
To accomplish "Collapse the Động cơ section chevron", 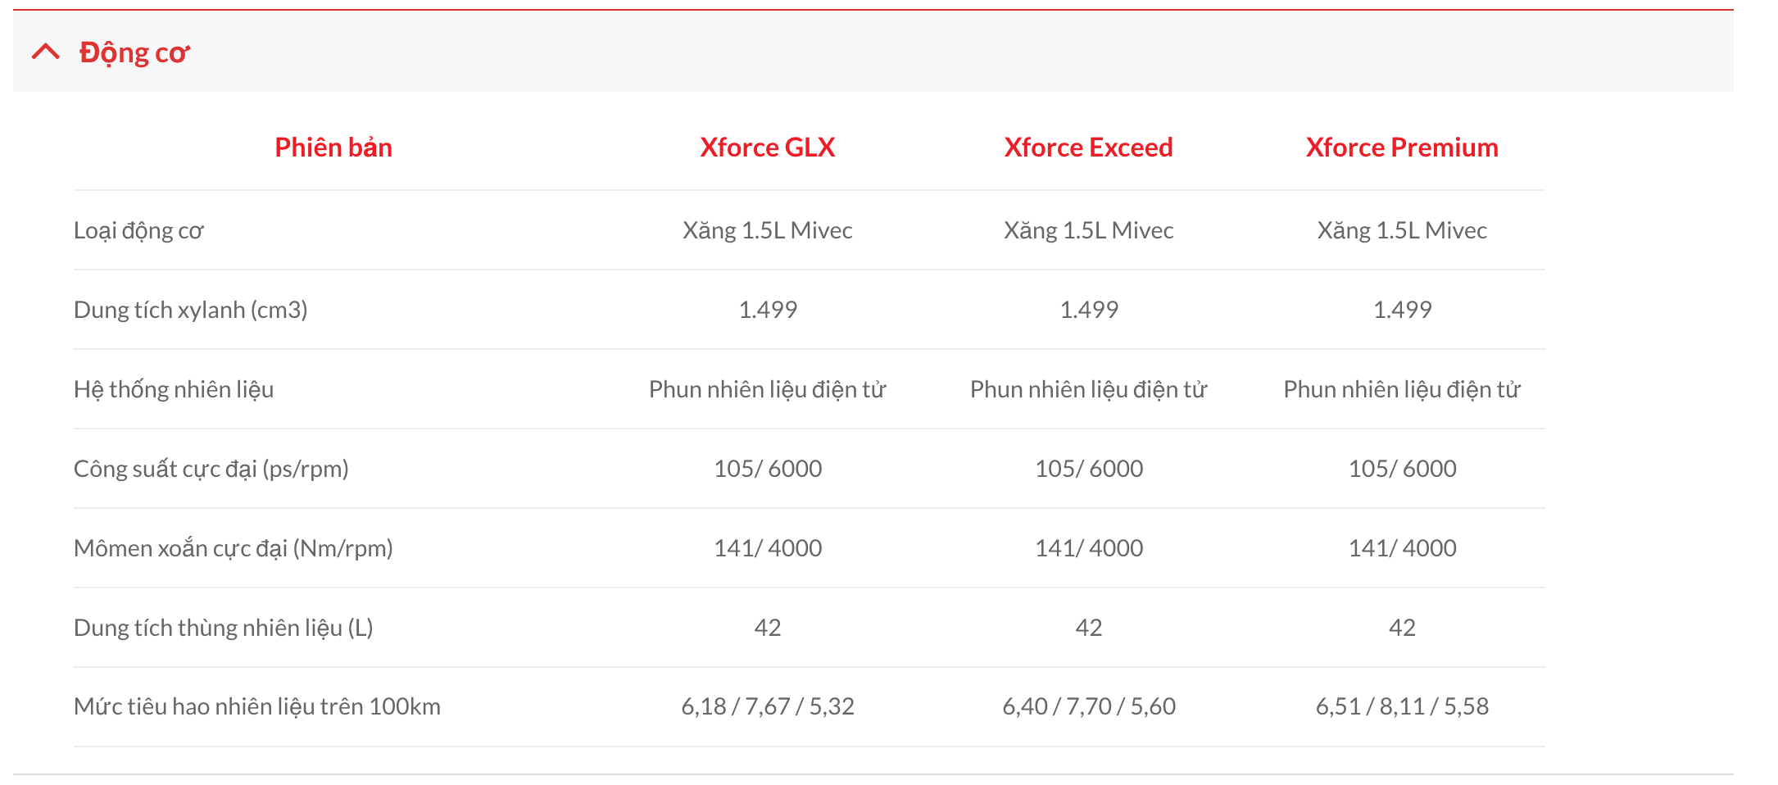I will click(46, 52).
